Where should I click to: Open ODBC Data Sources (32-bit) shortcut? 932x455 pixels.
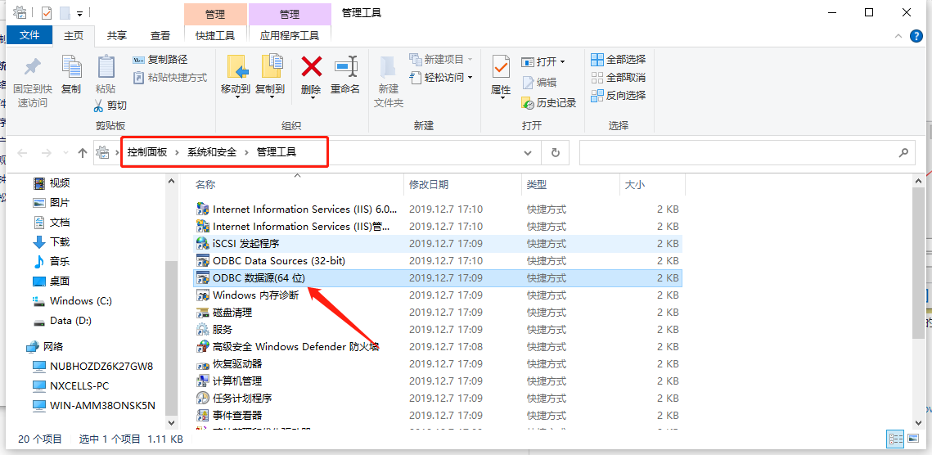278,261
